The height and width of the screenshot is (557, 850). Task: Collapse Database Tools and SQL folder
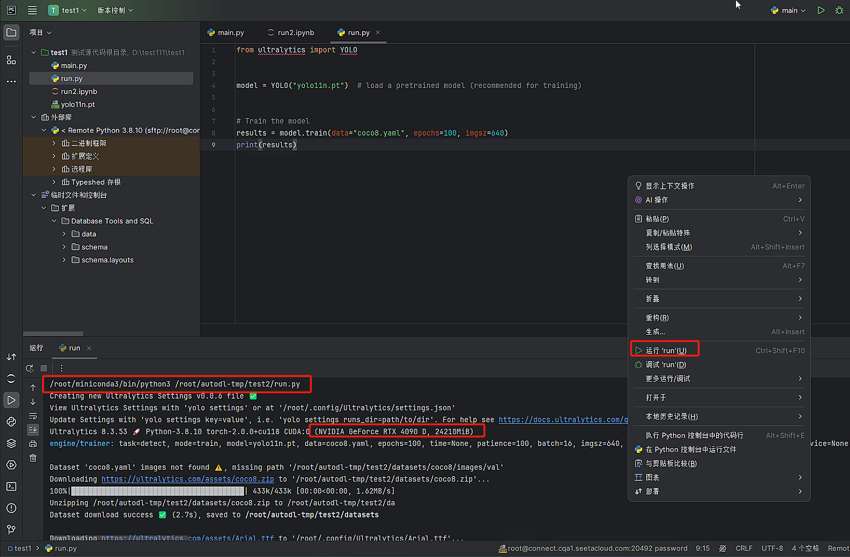[54, 221]
